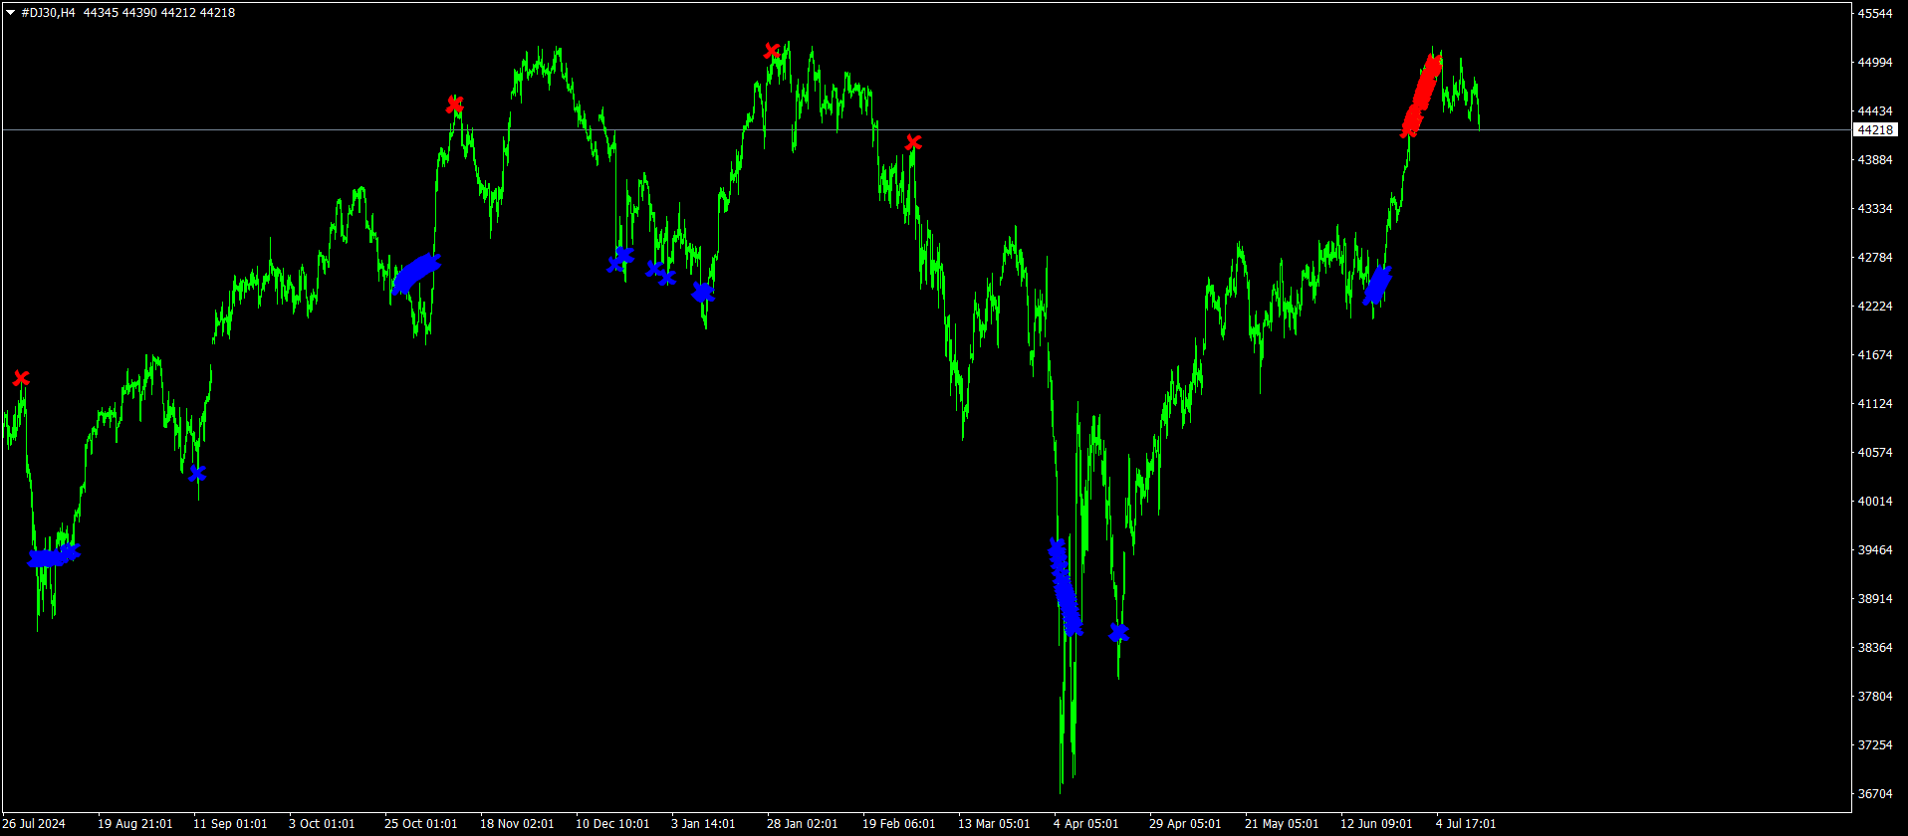Click the topmost red X near 28 Jan
Image resolution: width=1908 pixels, height=836 pixels.
tap(772, 51)
